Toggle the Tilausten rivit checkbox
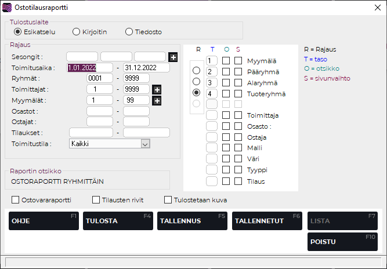 pos(96,200)
